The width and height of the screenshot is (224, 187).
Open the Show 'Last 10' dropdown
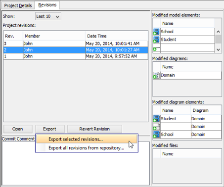tap(48, 16)
